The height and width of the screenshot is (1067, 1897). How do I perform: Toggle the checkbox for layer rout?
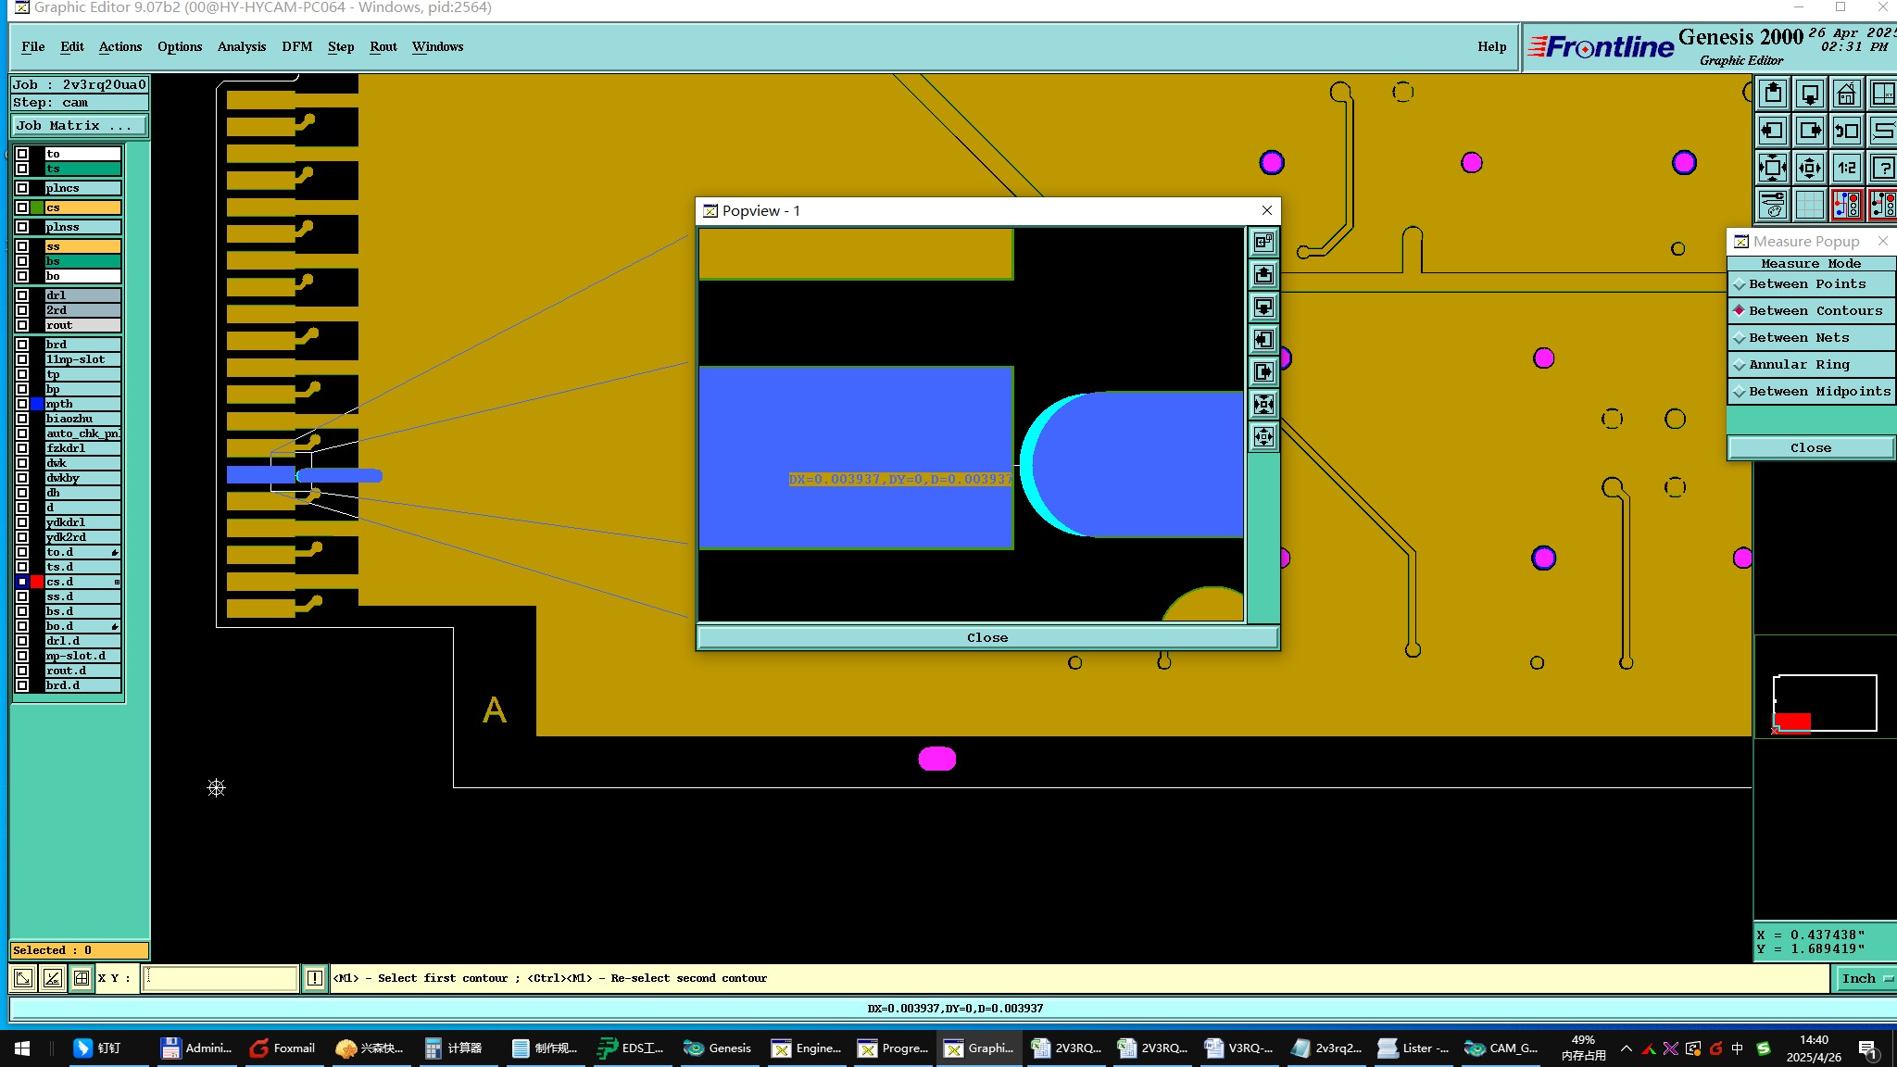[22, 325]
